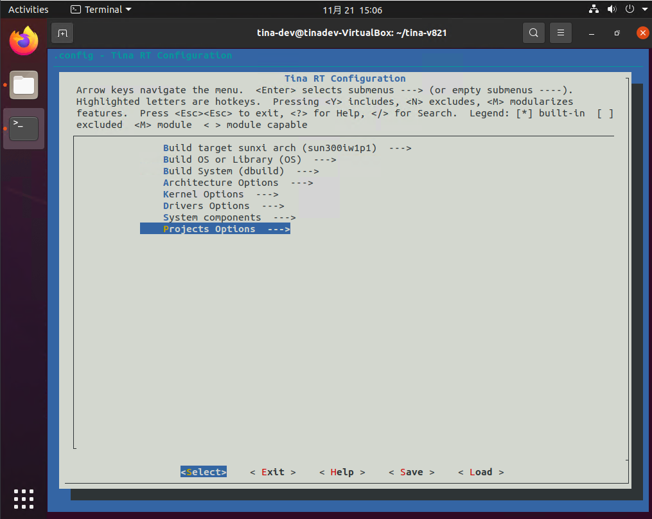The image size is (652, 519).
Task: Click the Exit button
Action: point(273,472)
